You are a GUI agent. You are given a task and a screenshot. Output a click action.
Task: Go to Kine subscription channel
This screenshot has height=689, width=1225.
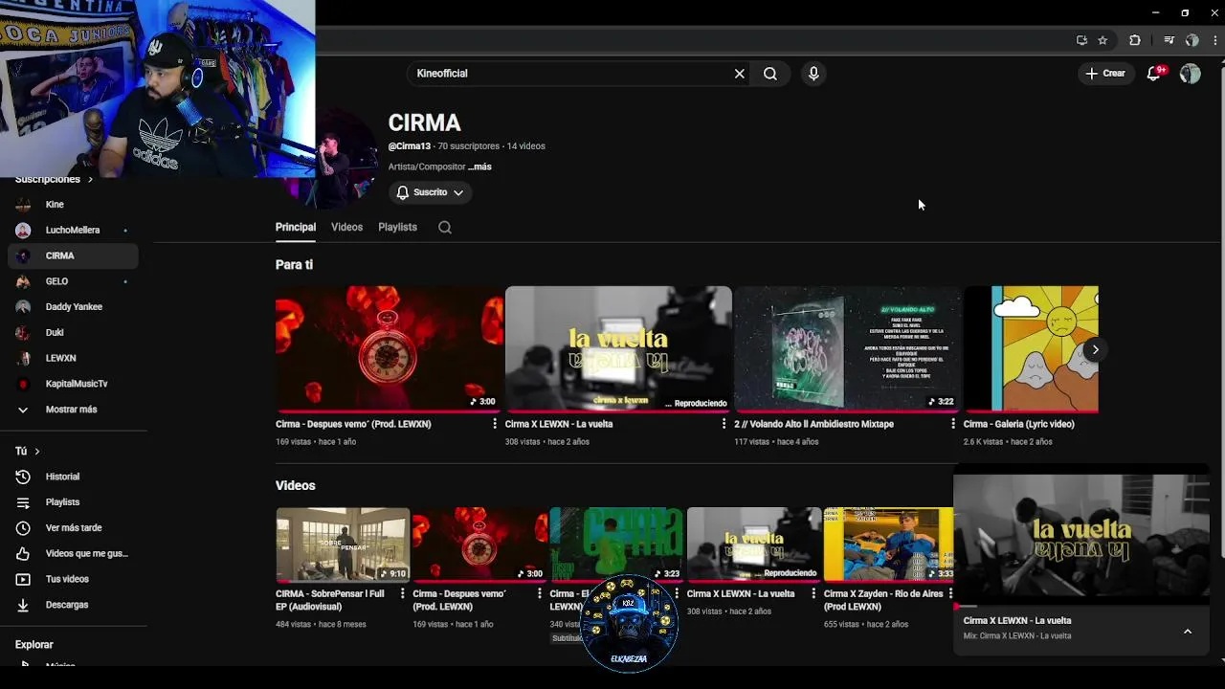tap(74, 205)
